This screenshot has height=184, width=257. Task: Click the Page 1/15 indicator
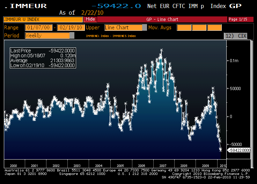pyautogui.click(x=237, y=19)
